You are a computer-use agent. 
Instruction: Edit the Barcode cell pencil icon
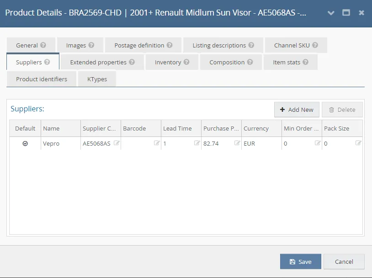coord(157,143)
